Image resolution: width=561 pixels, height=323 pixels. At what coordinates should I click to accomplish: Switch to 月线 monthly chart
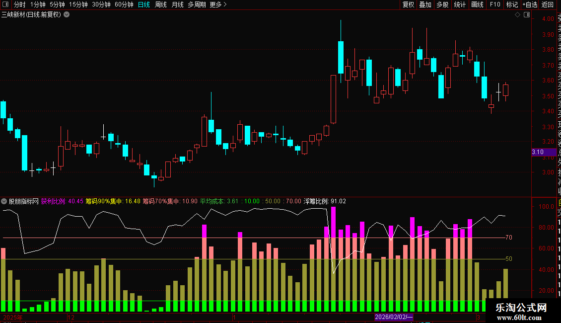(177, 4)
